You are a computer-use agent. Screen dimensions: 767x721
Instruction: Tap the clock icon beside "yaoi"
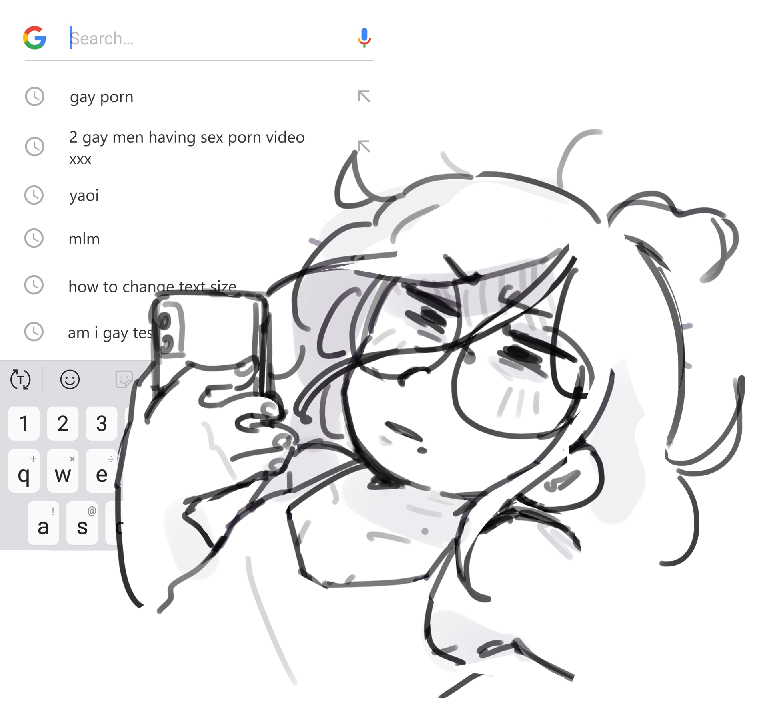[x=34, y=195]
